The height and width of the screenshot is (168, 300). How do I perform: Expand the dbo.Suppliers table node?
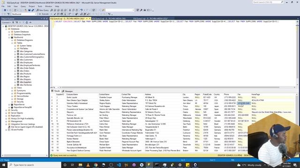point(15,82)
